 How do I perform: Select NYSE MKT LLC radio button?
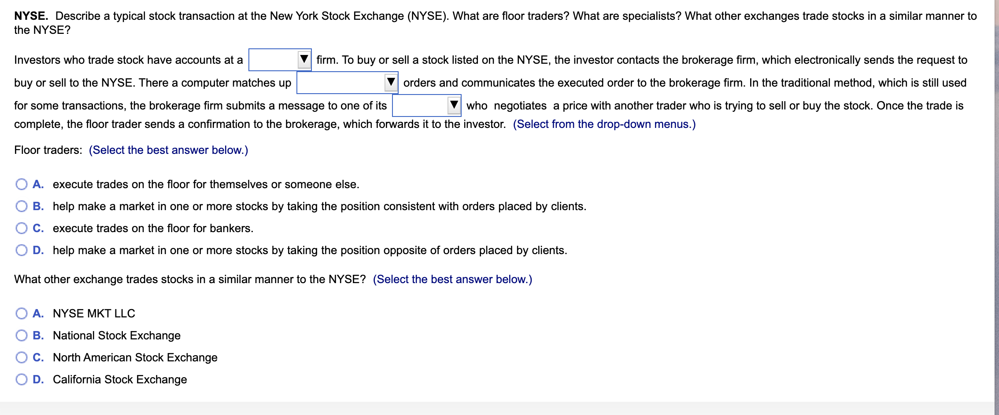point(22,313)
